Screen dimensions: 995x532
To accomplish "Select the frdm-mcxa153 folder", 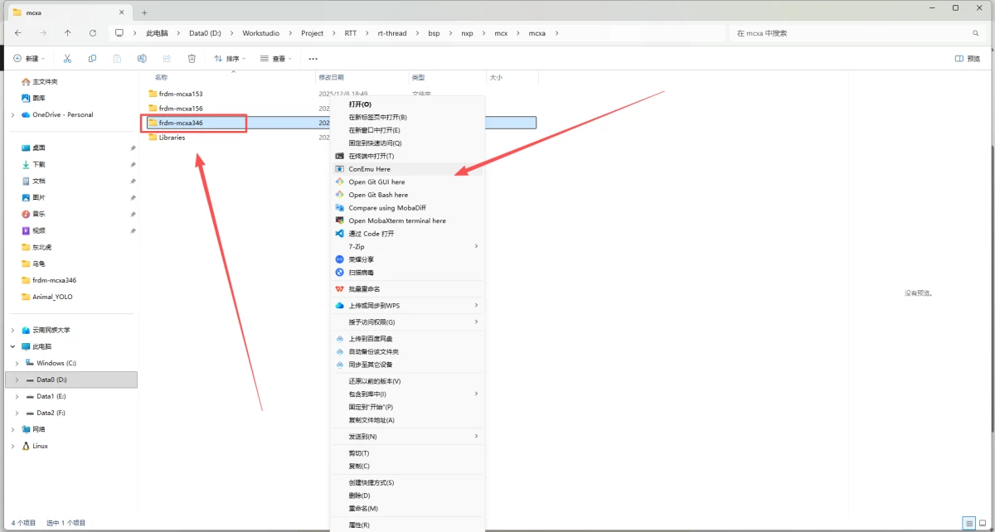I will tap(180, 94).
